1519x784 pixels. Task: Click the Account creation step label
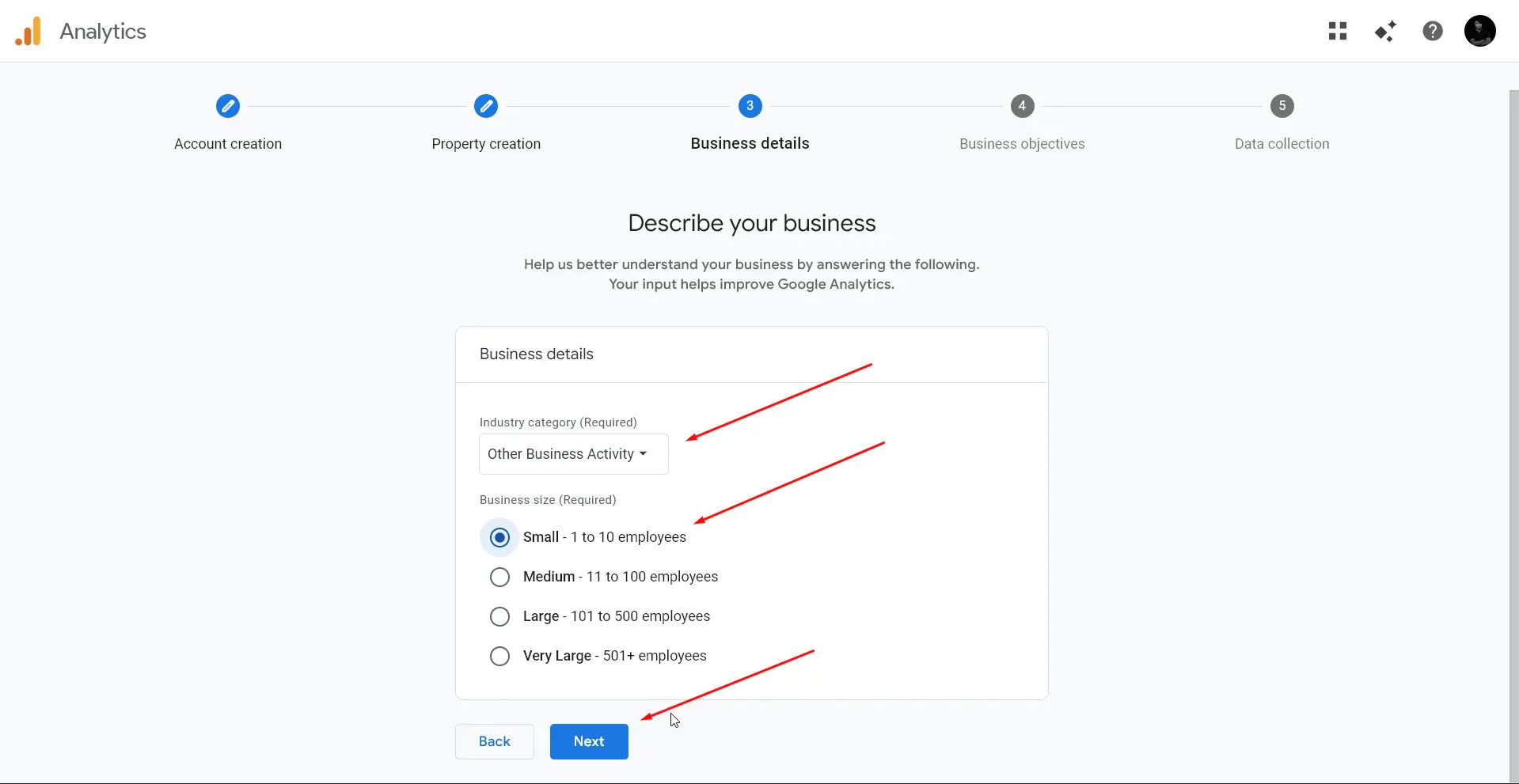pyautogui.click(x=228, y=144)
